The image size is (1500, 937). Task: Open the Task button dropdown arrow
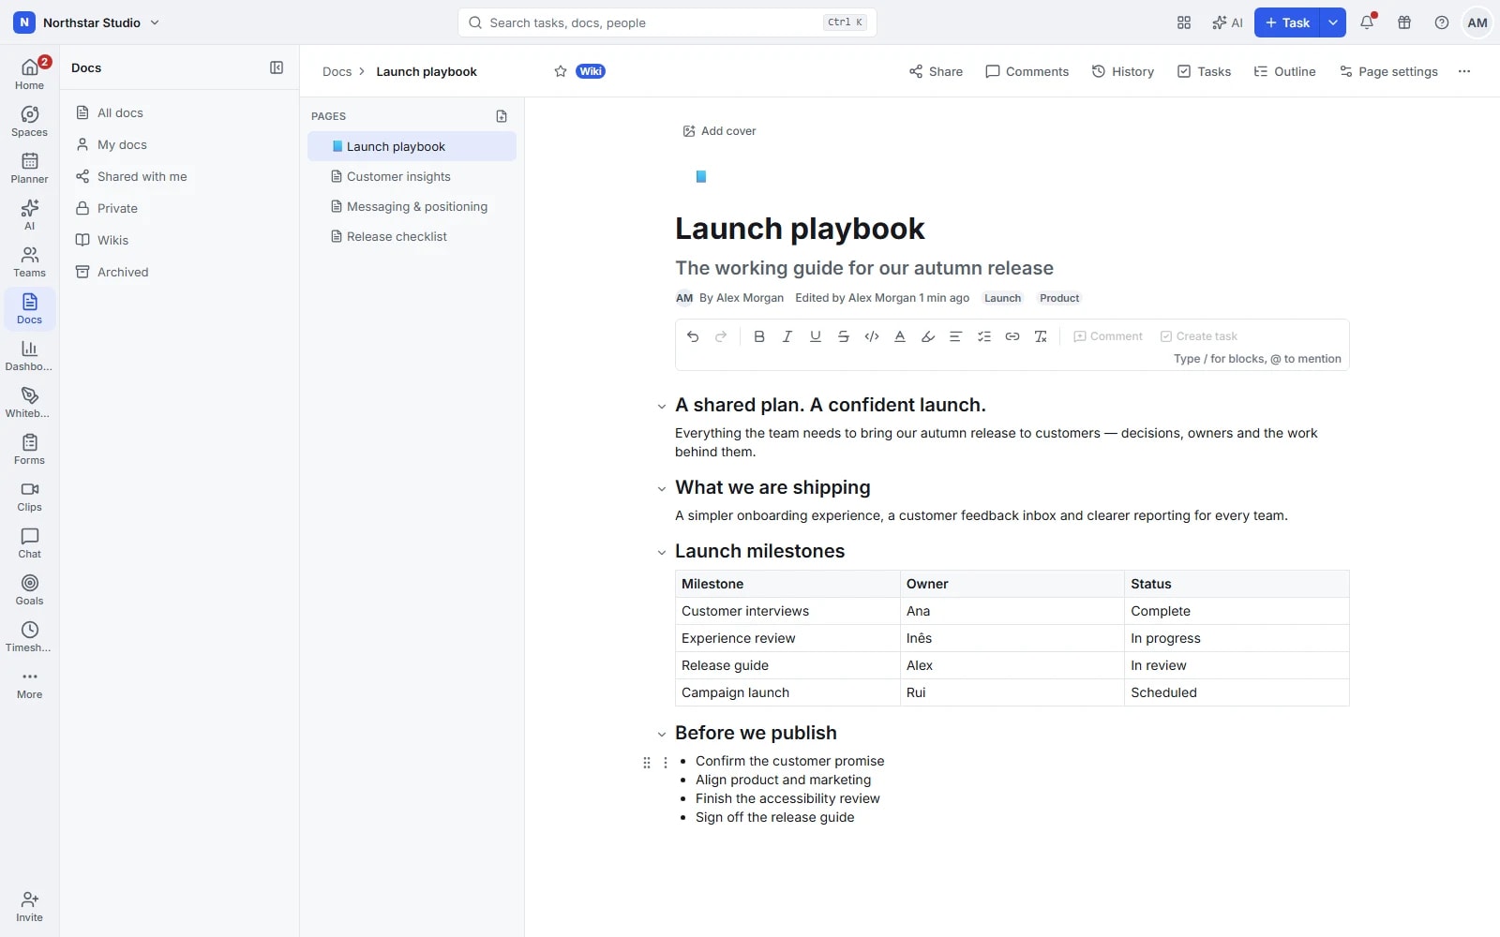[x=1333, y=22]
